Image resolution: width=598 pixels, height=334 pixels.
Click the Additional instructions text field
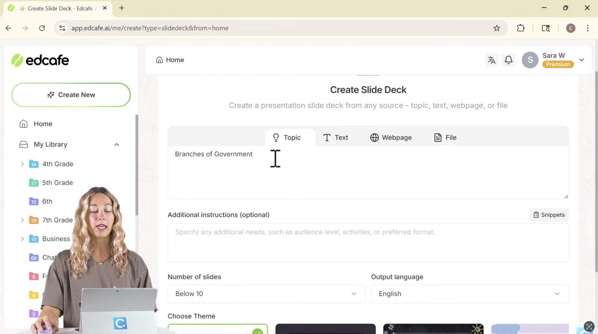coord(368,243)
